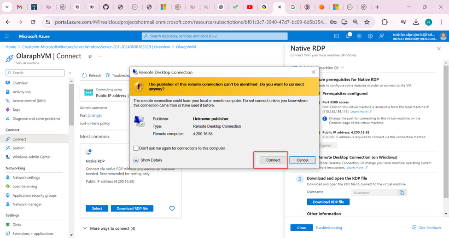Click the sidebar Search field
The height and width of the screenshot is (238, 449).
[x=35, y=73]
